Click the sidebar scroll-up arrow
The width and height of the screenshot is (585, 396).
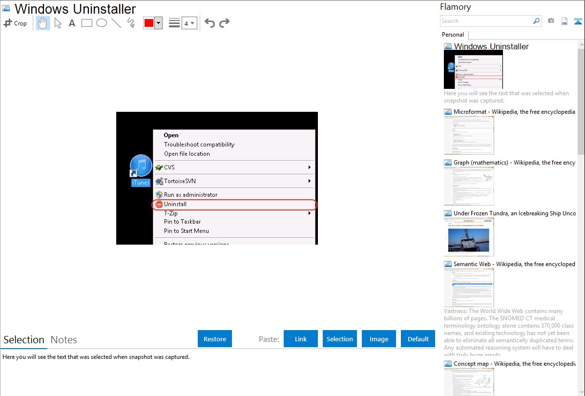[x=581, y=44]
